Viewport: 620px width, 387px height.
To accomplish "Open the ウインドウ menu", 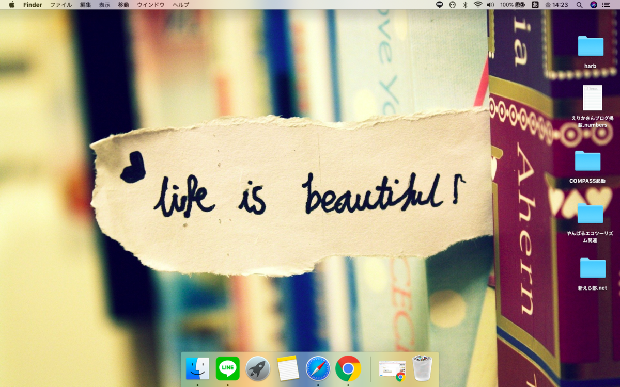I will point(151,5).
